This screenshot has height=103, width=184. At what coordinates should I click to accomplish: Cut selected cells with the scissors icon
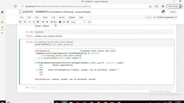30,22
